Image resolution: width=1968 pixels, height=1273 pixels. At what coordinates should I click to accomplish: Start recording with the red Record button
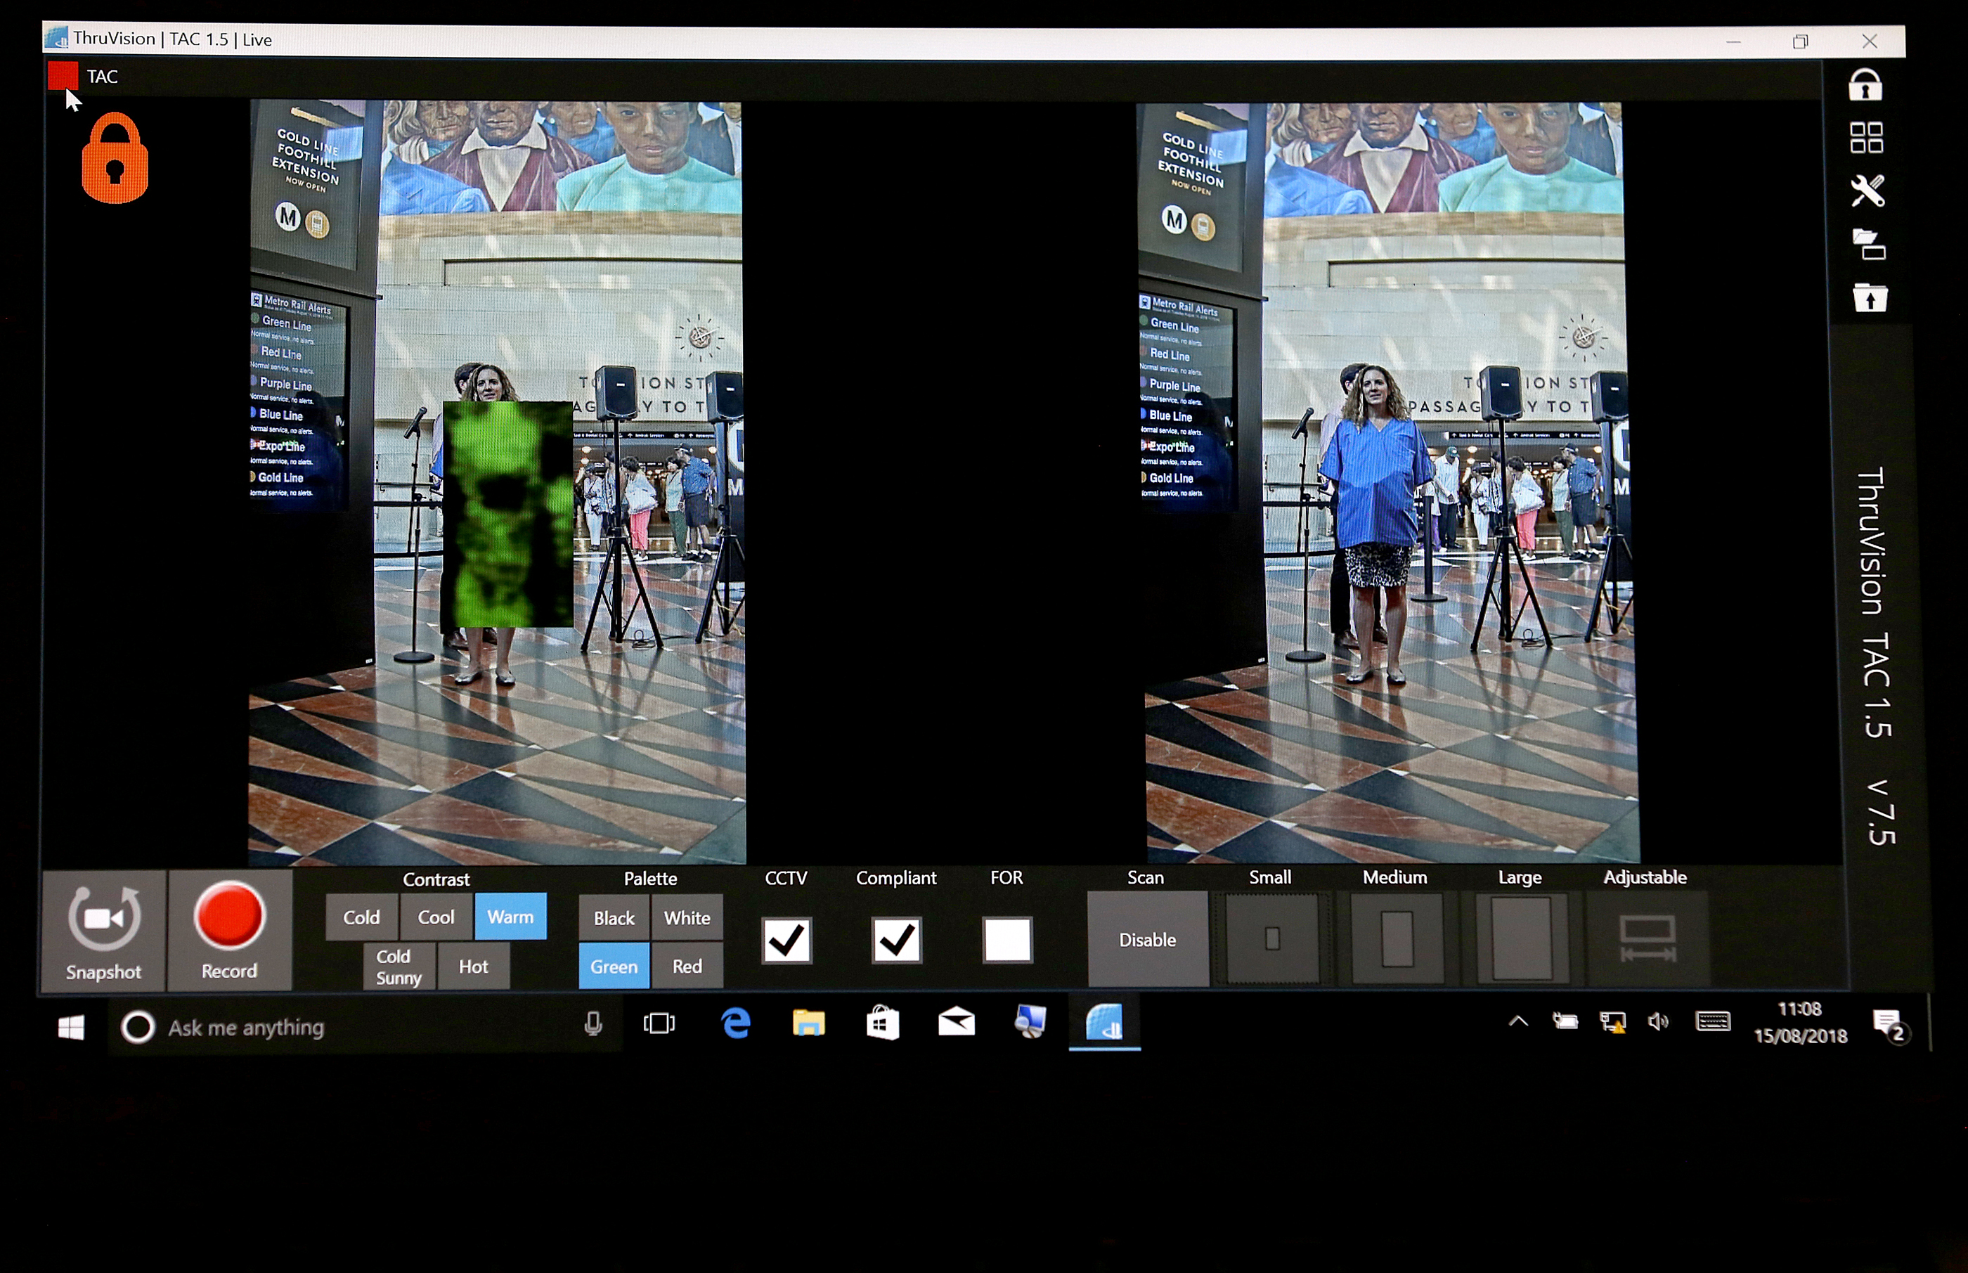[229, 929]
